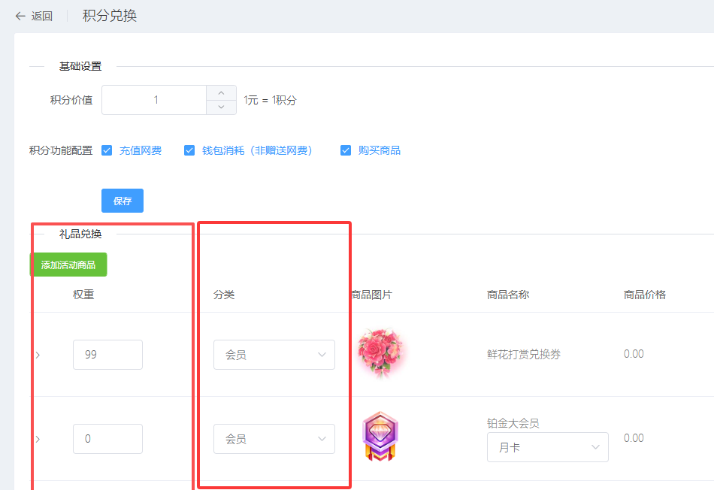Expand the row with weight 99
The height and width of the screenshot is (490, 714).
38,355
